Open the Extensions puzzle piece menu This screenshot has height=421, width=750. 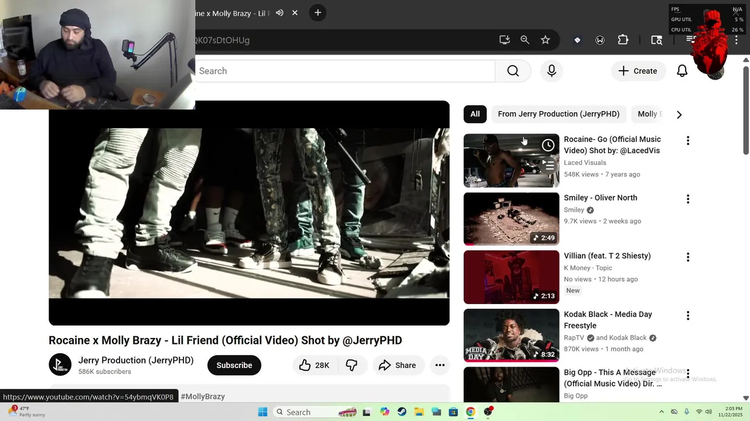tap(623, 40)
